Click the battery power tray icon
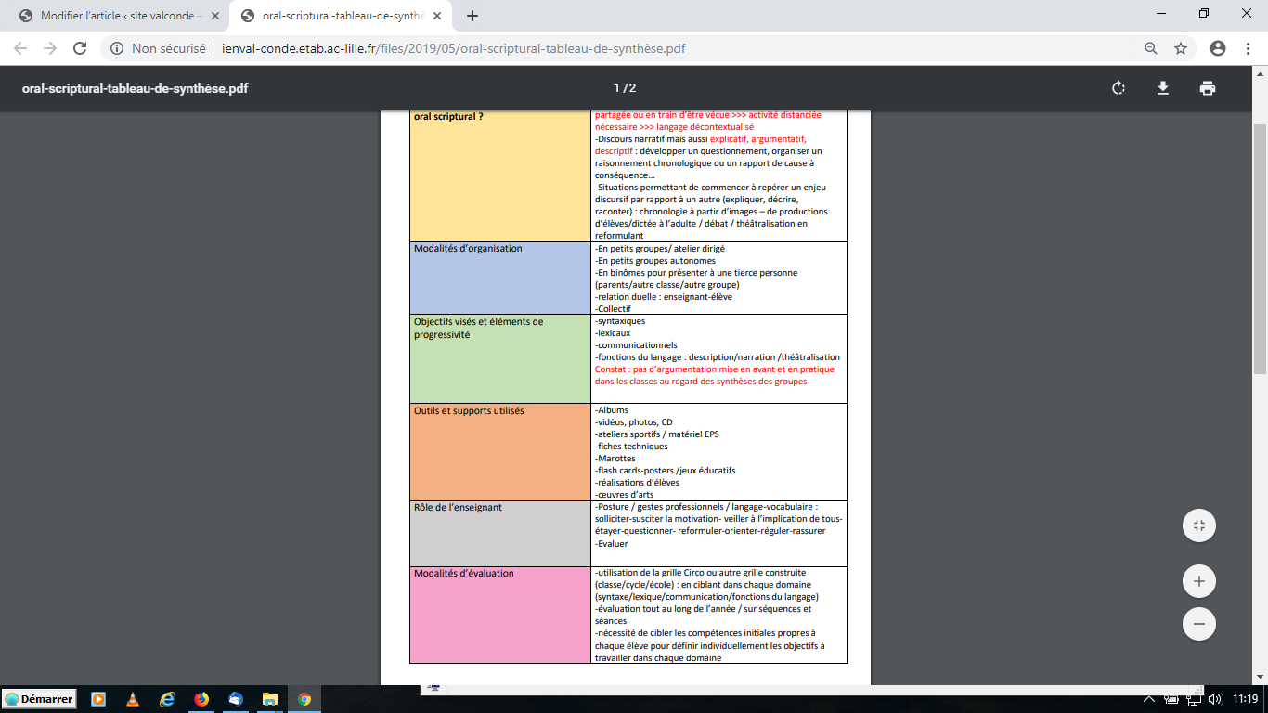The image size is (1268, 713). click(1171, 699)
